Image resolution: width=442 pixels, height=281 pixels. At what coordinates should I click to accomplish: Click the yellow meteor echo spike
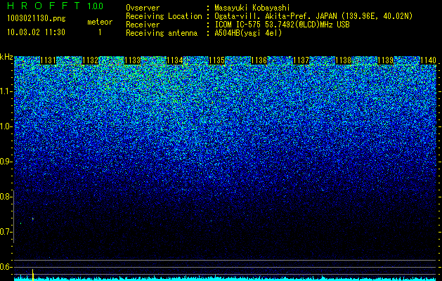pos(33,275)
